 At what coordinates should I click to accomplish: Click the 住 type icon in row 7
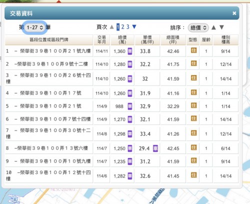pyautogui.click(x=193, y=133)
